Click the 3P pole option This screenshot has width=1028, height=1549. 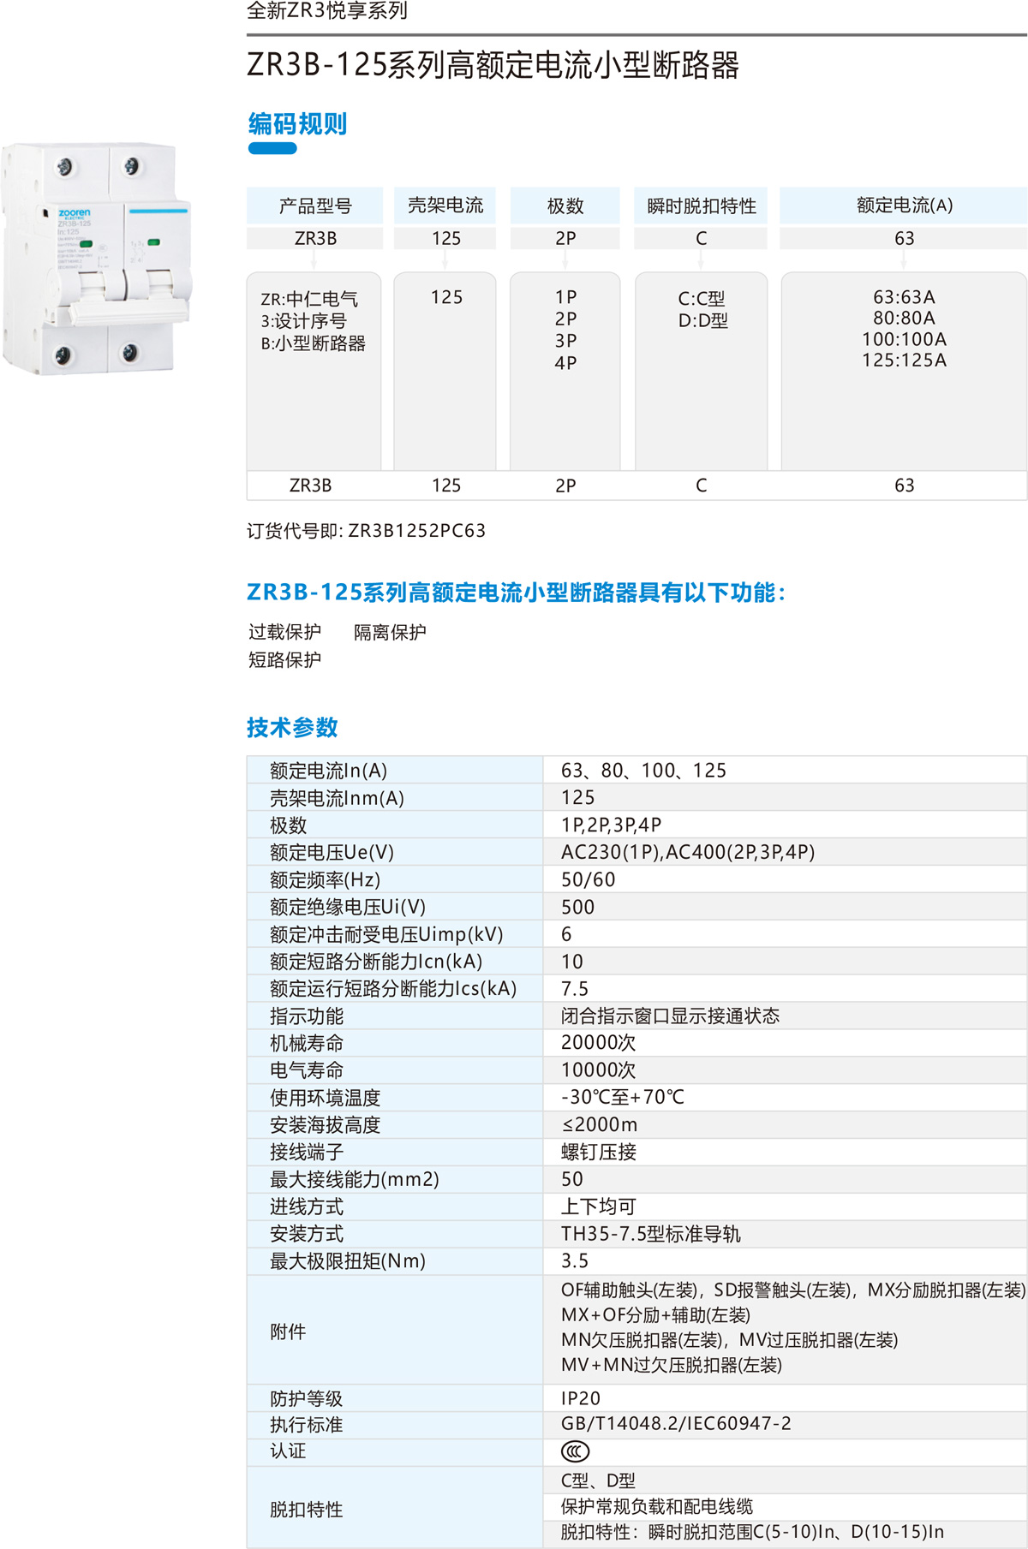point(565,341)
